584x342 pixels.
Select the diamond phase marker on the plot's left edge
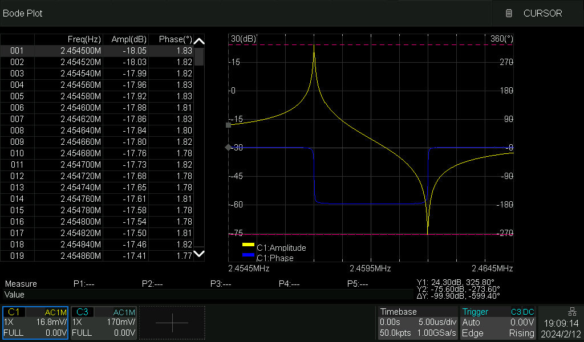pos(229,148)
